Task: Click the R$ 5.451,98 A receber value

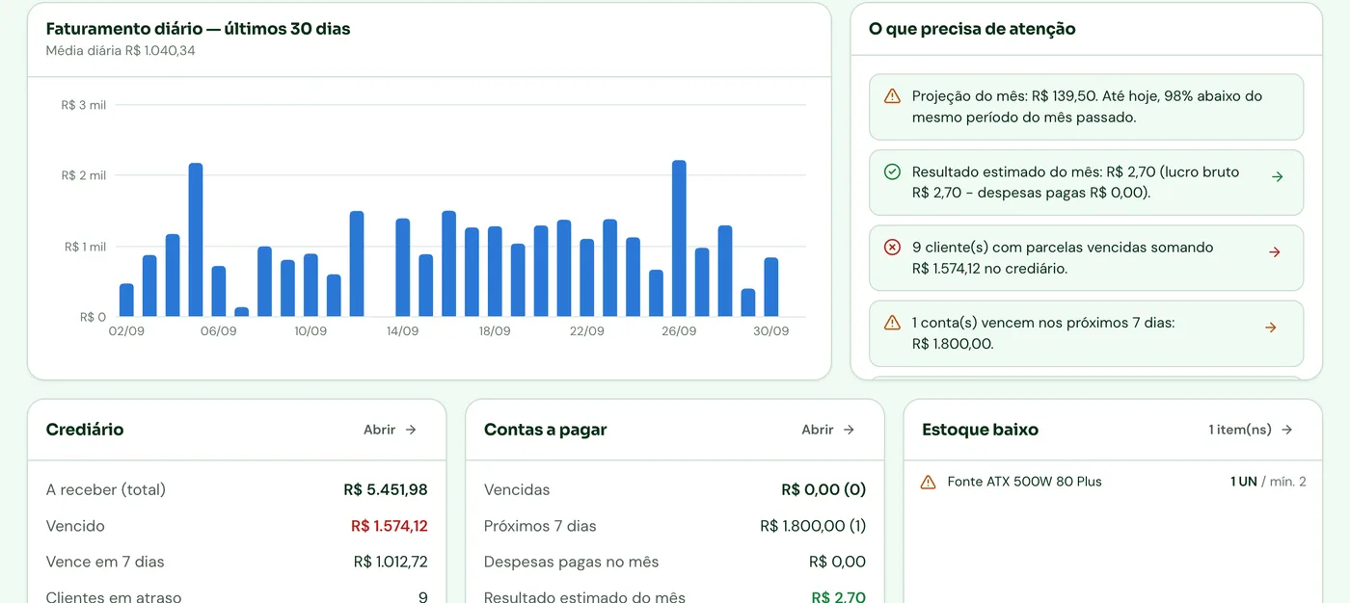Action: (x=386, y=489)
